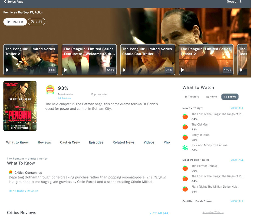The height and width of the screenshot is (216, 267).
Task: Play icon on Trailer 2 video card
Action: pyautogui.click(x=7, y=70)
